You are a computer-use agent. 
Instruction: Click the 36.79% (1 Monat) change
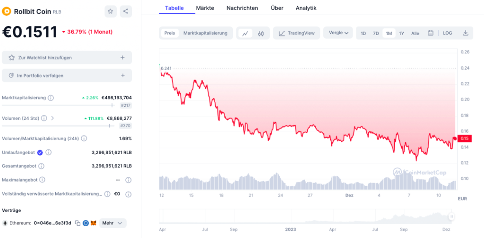(x=87, y=32)
